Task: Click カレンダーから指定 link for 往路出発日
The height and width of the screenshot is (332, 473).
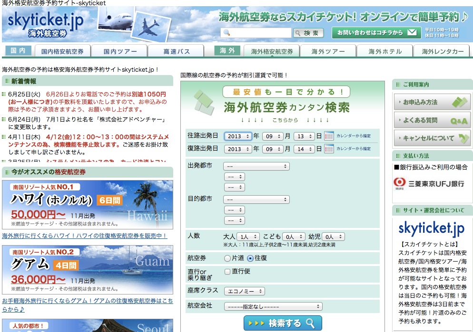Action: tap(353, 136)
